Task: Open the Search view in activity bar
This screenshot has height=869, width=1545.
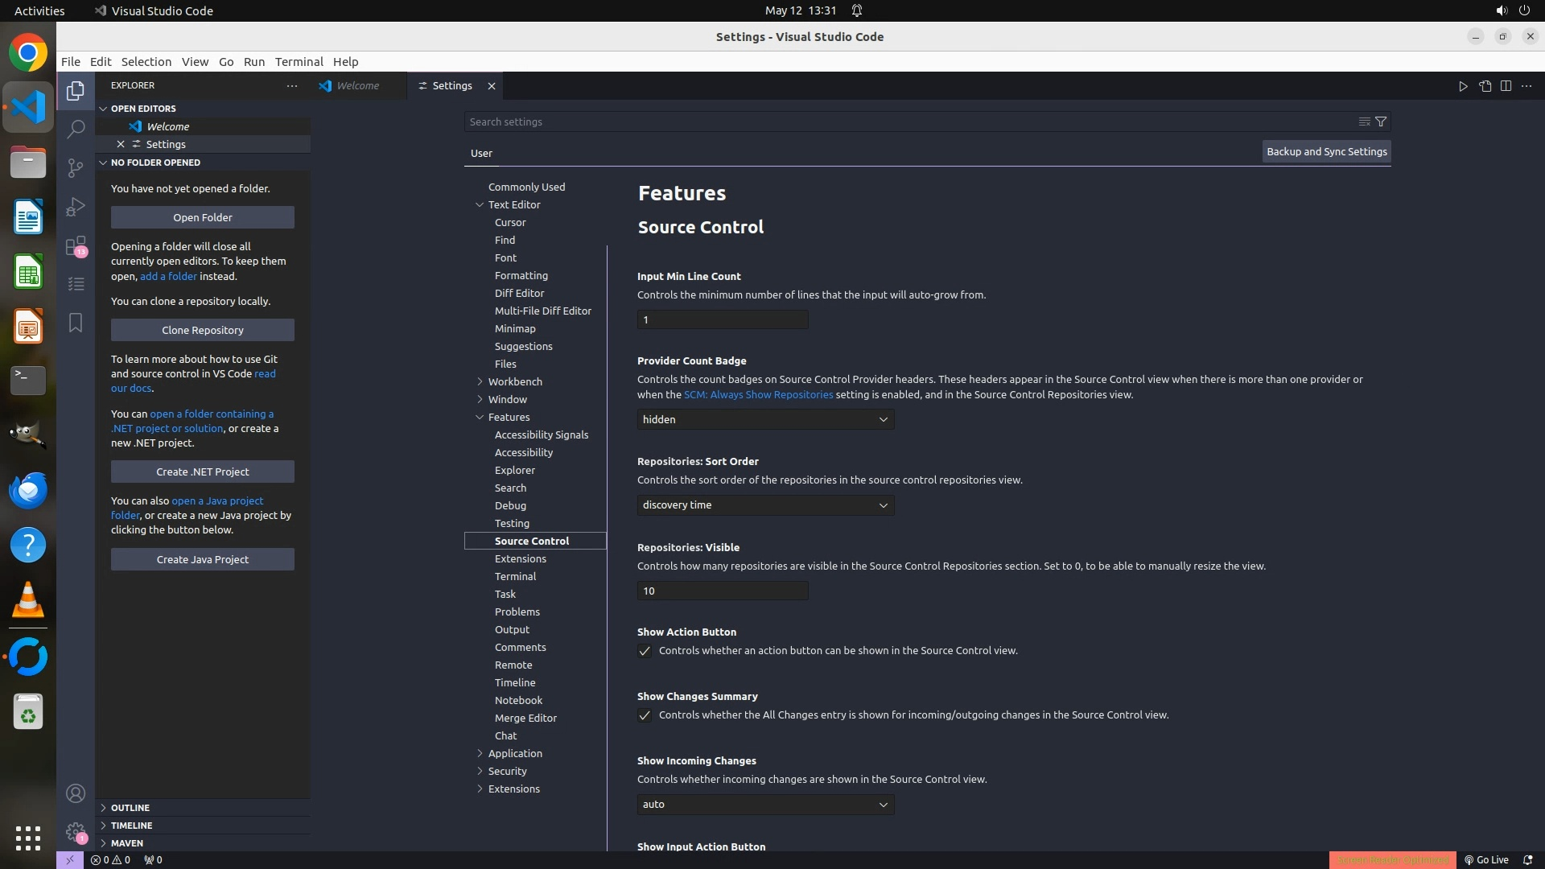Action: click(x=76, y=129)
